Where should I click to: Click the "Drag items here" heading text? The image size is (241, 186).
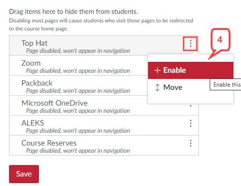74,11
